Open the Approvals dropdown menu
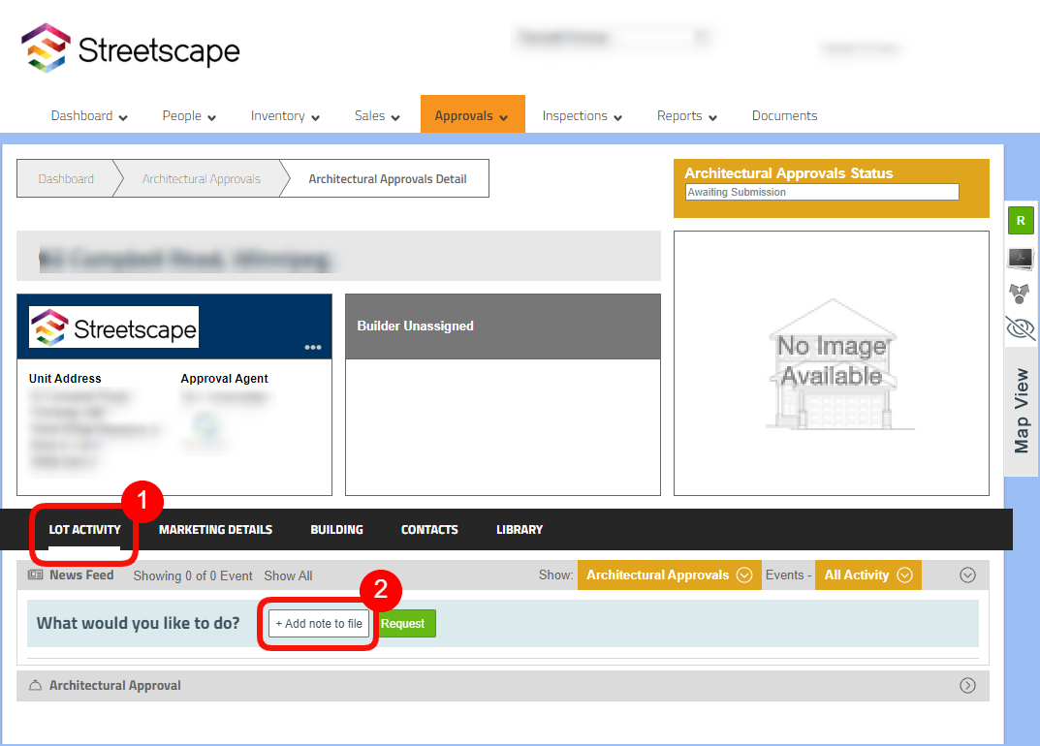 pyautogui.click(x=472, y=114)
